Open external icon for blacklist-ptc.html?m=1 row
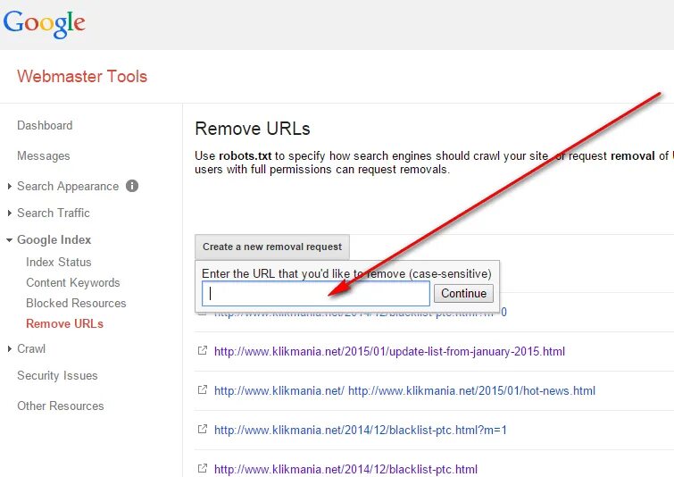 tap(203, 429)
